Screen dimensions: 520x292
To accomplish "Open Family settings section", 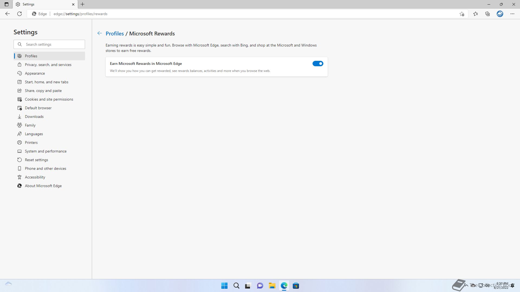I will pyautogui.click(x=49, y=125).
